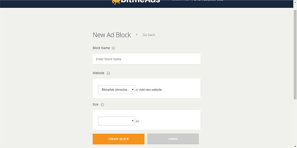Hit the grey Cancel button
297x148 pixels.
pos(173,139)
